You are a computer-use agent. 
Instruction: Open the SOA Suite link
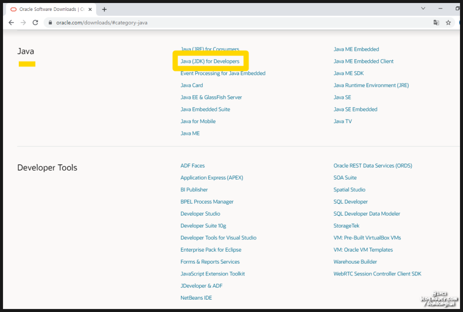click(345, 178)
